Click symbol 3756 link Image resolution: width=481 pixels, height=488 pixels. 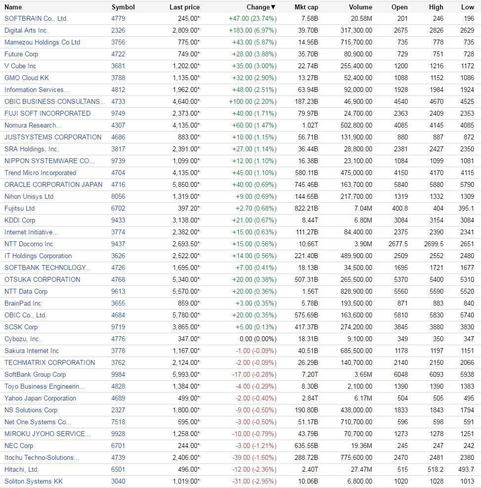click(x=118, y=43)
